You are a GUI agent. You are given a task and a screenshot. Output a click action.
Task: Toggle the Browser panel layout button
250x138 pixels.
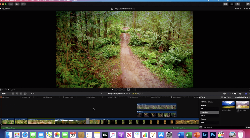pyautogui.click(x=226, y=4)
